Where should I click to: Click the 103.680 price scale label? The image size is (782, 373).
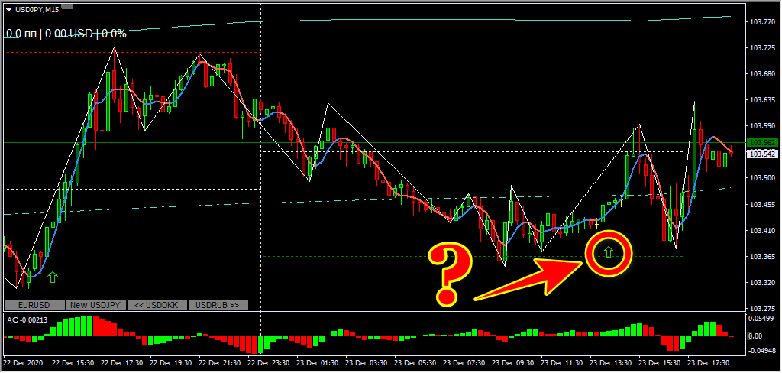pyautogui.click(x=761, y=74)
